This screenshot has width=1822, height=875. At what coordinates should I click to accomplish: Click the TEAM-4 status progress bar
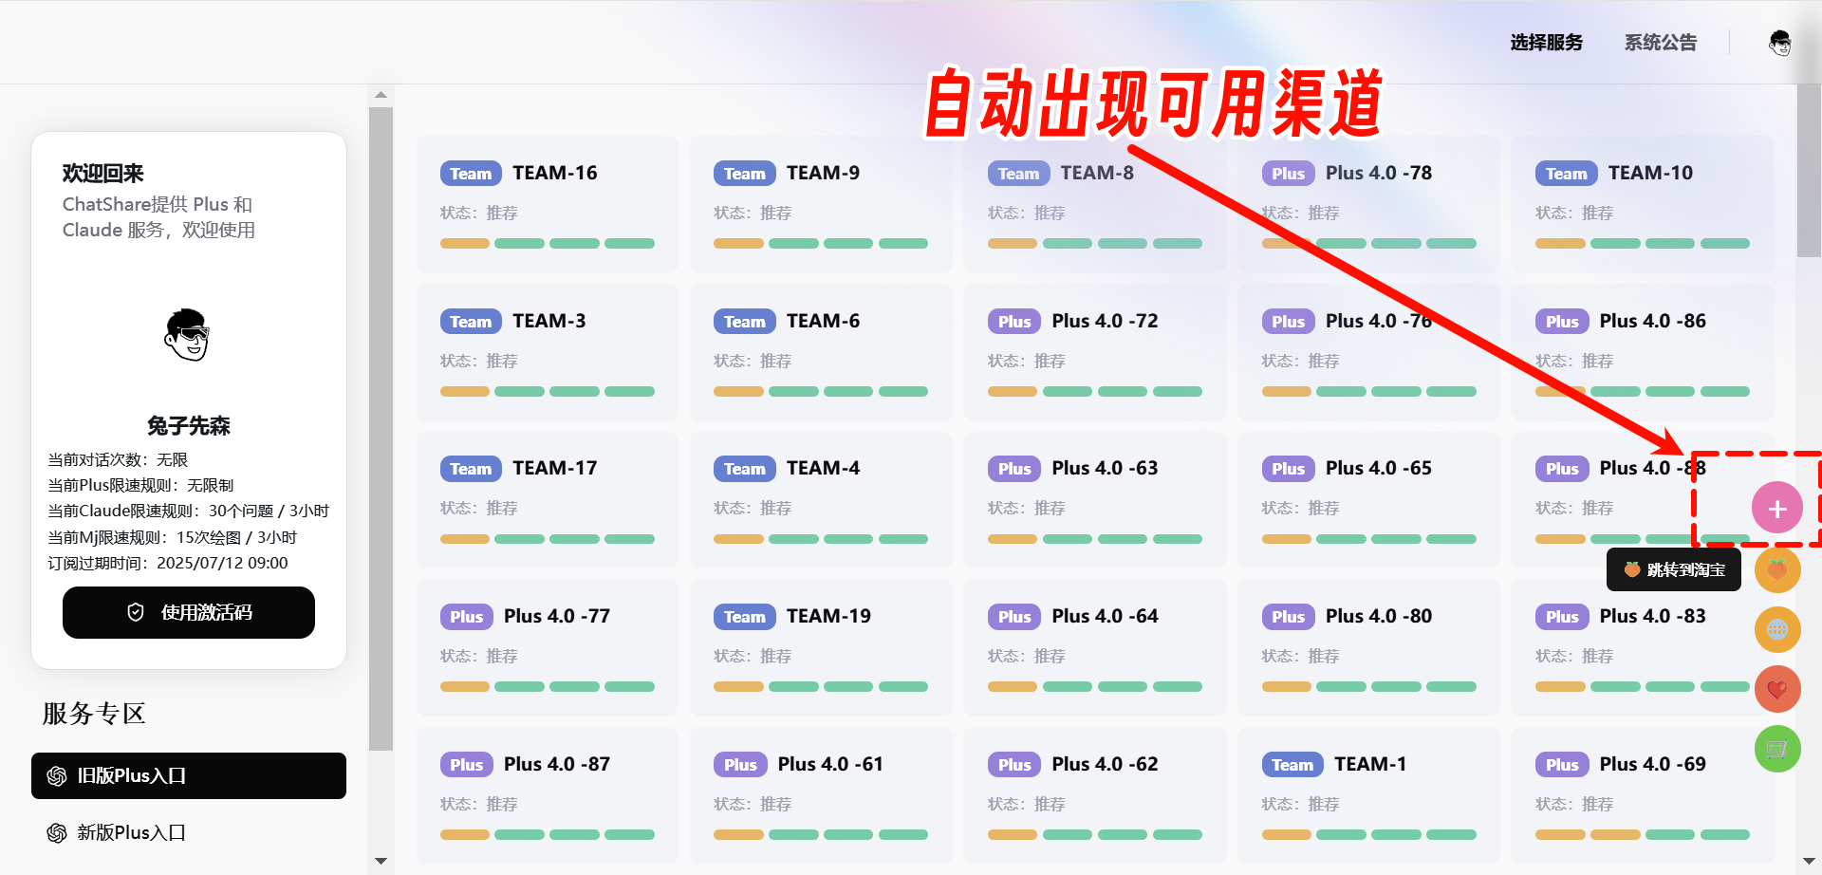[x=820, y=539]
